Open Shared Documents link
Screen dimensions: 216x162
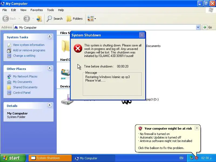(x=25, y=87)
